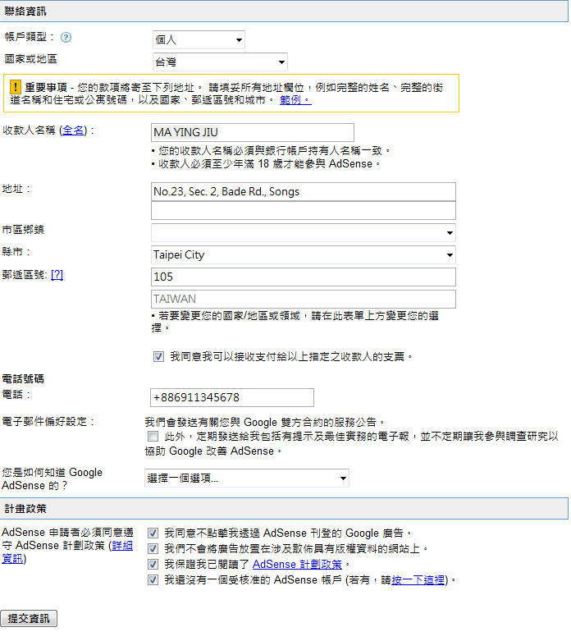Image resolution: width=571 pixels, height=641 pixels.
Task: Open the empty 市區鄉鎮 dropdown
Action: (304, 232)
